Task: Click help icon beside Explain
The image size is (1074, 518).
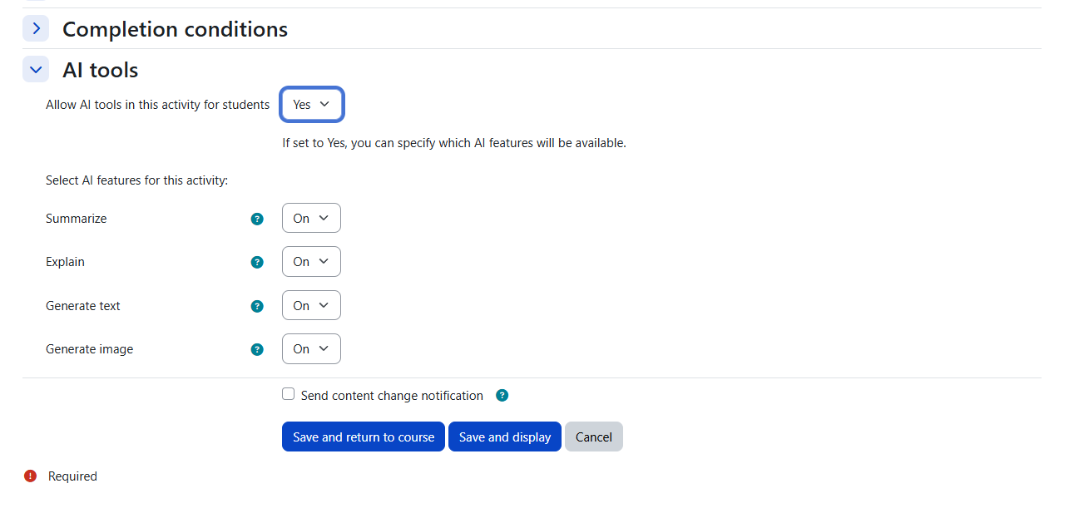Action: [257, 262]
